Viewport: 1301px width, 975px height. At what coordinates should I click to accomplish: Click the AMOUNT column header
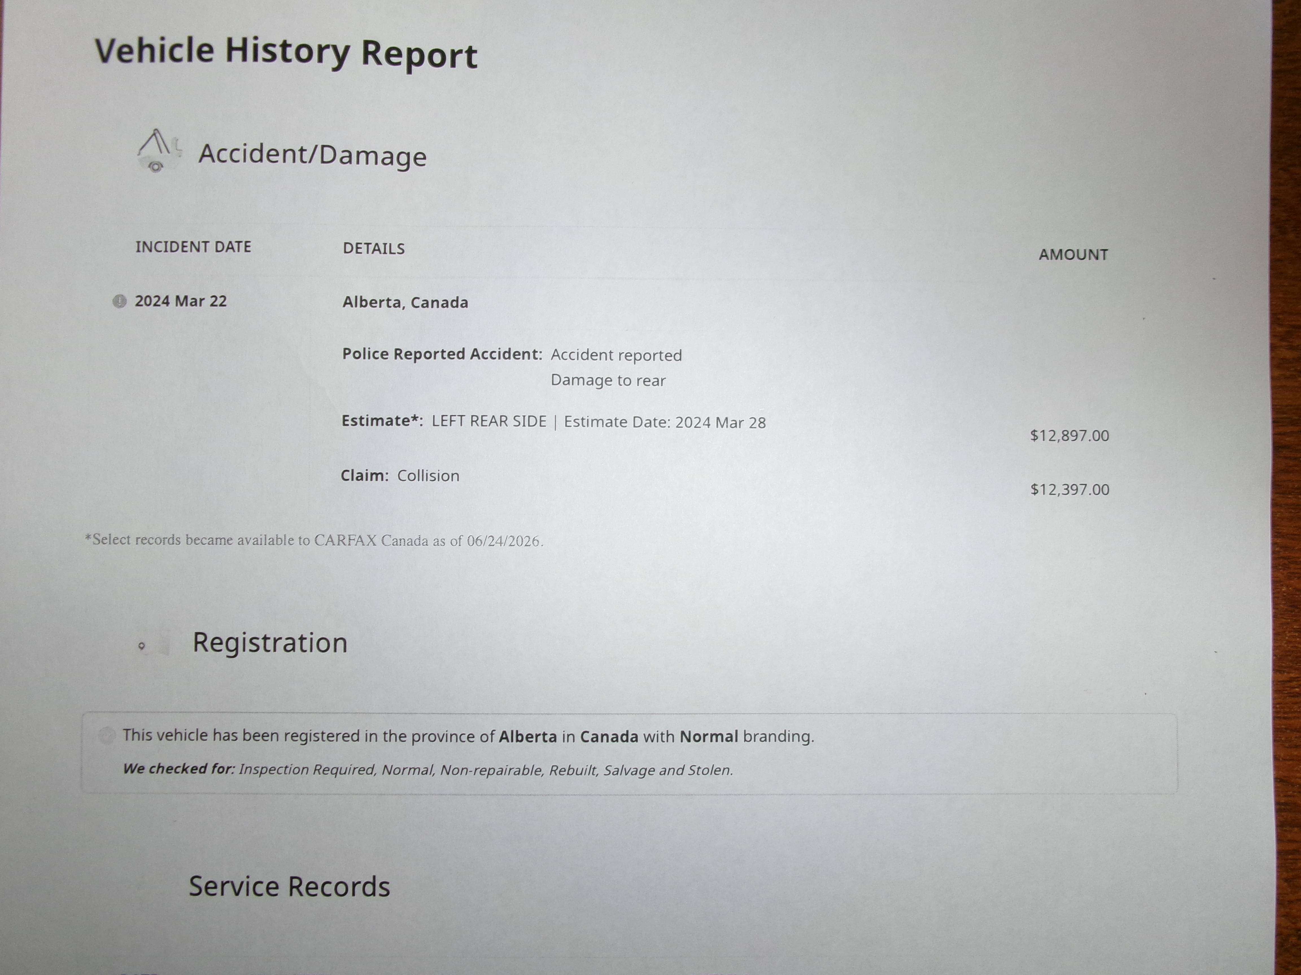coord(1073,254)
